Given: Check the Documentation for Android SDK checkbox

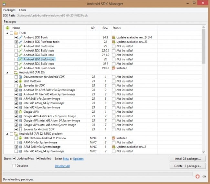Looking at the screenshot, I should (16, 77).
